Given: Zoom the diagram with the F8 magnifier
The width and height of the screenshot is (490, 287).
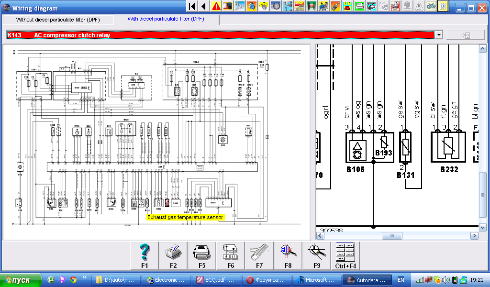Looking at the screenshot, I should point(288,256).
